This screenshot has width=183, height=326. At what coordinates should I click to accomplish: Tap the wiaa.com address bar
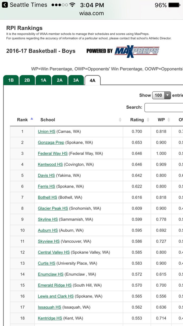click(x=91, y=13)
